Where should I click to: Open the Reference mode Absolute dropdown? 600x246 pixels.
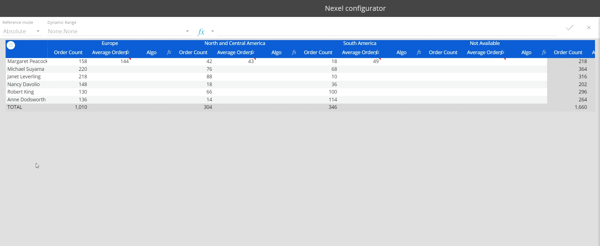coord(21,31)
